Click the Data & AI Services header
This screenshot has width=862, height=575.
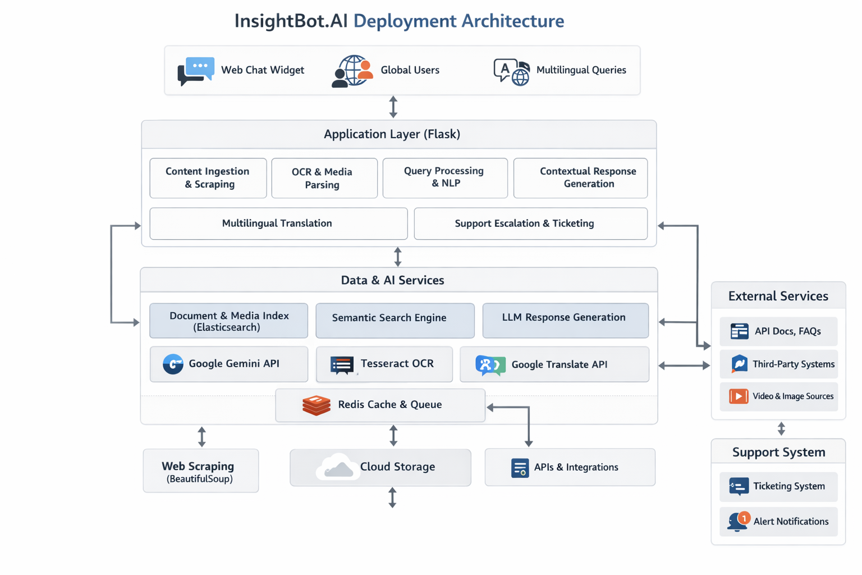click(399, 280)
